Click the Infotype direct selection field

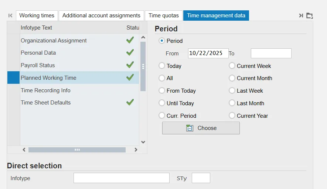point(121,178)
